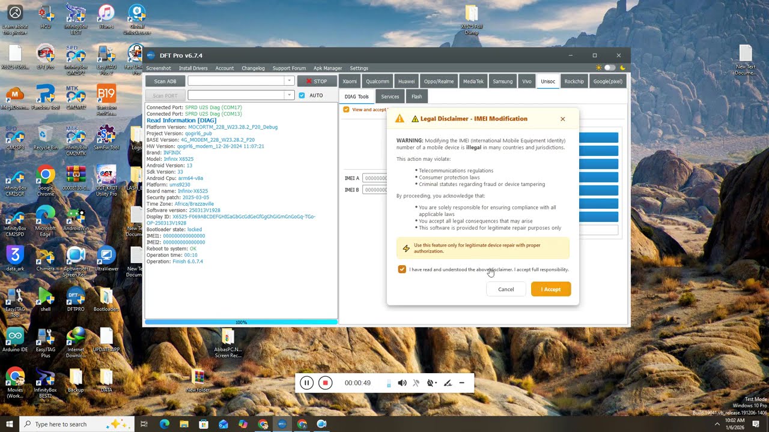Open the X6525 Full Dump folder
The height and width of the screenshot is (432, 769).
[x=472, y=20]
